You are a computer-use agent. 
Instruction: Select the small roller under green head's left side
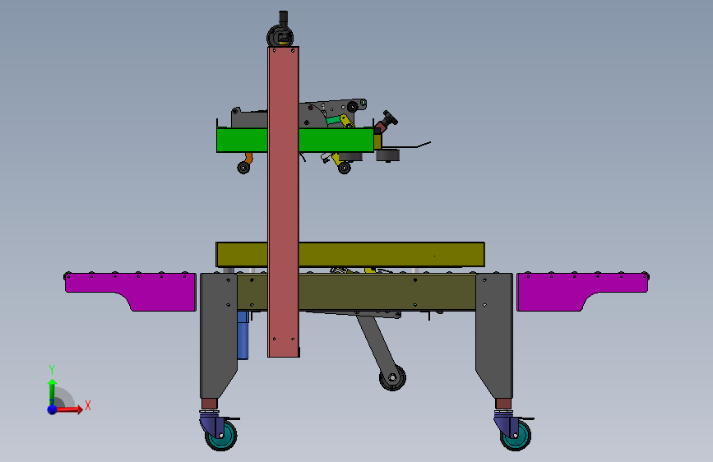[x=243, y=168]
